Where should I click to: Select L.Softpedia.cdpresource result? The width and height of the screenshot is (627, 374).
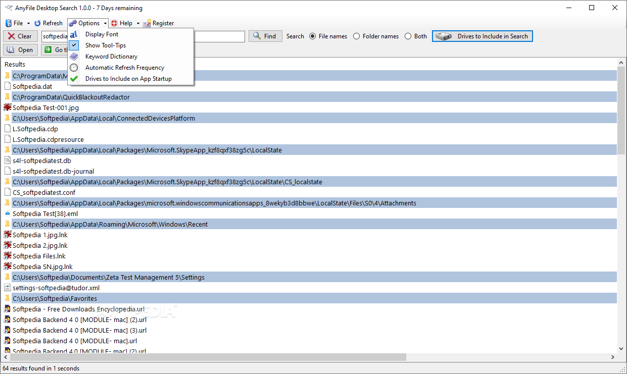click(x=48, y=139)
